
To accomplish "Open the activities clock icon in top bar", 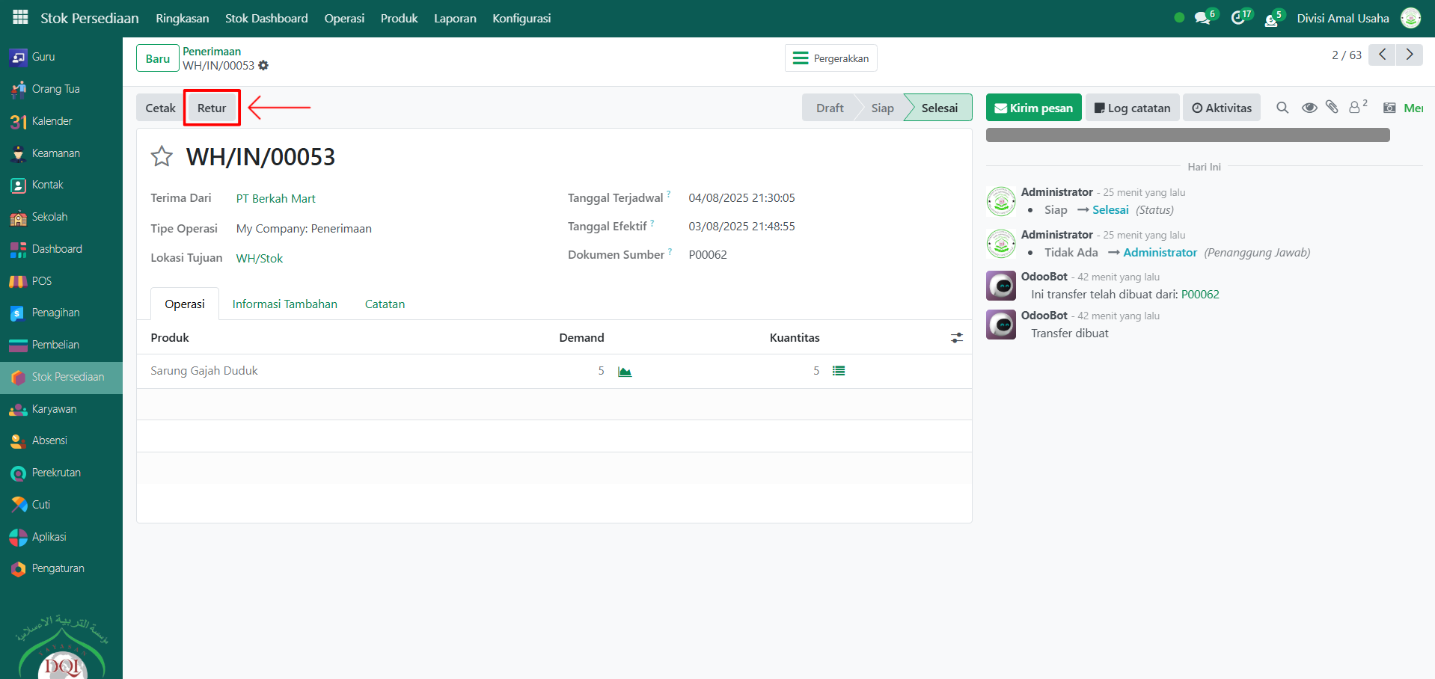I will (x=1238, y=18).
